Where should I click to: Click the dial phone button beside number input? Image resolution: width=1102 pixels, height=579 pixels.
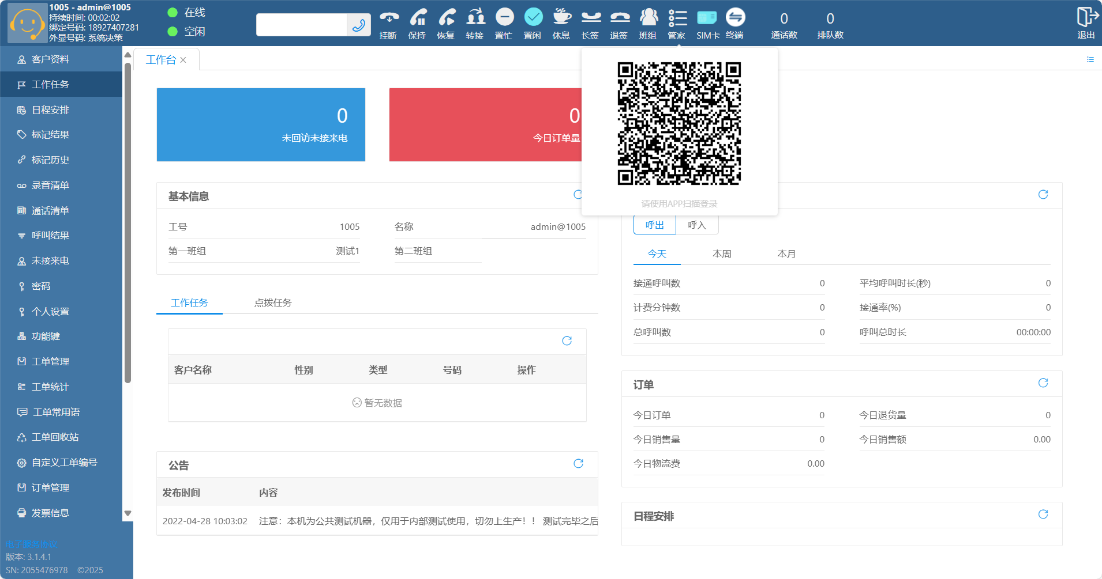[358, 25]
